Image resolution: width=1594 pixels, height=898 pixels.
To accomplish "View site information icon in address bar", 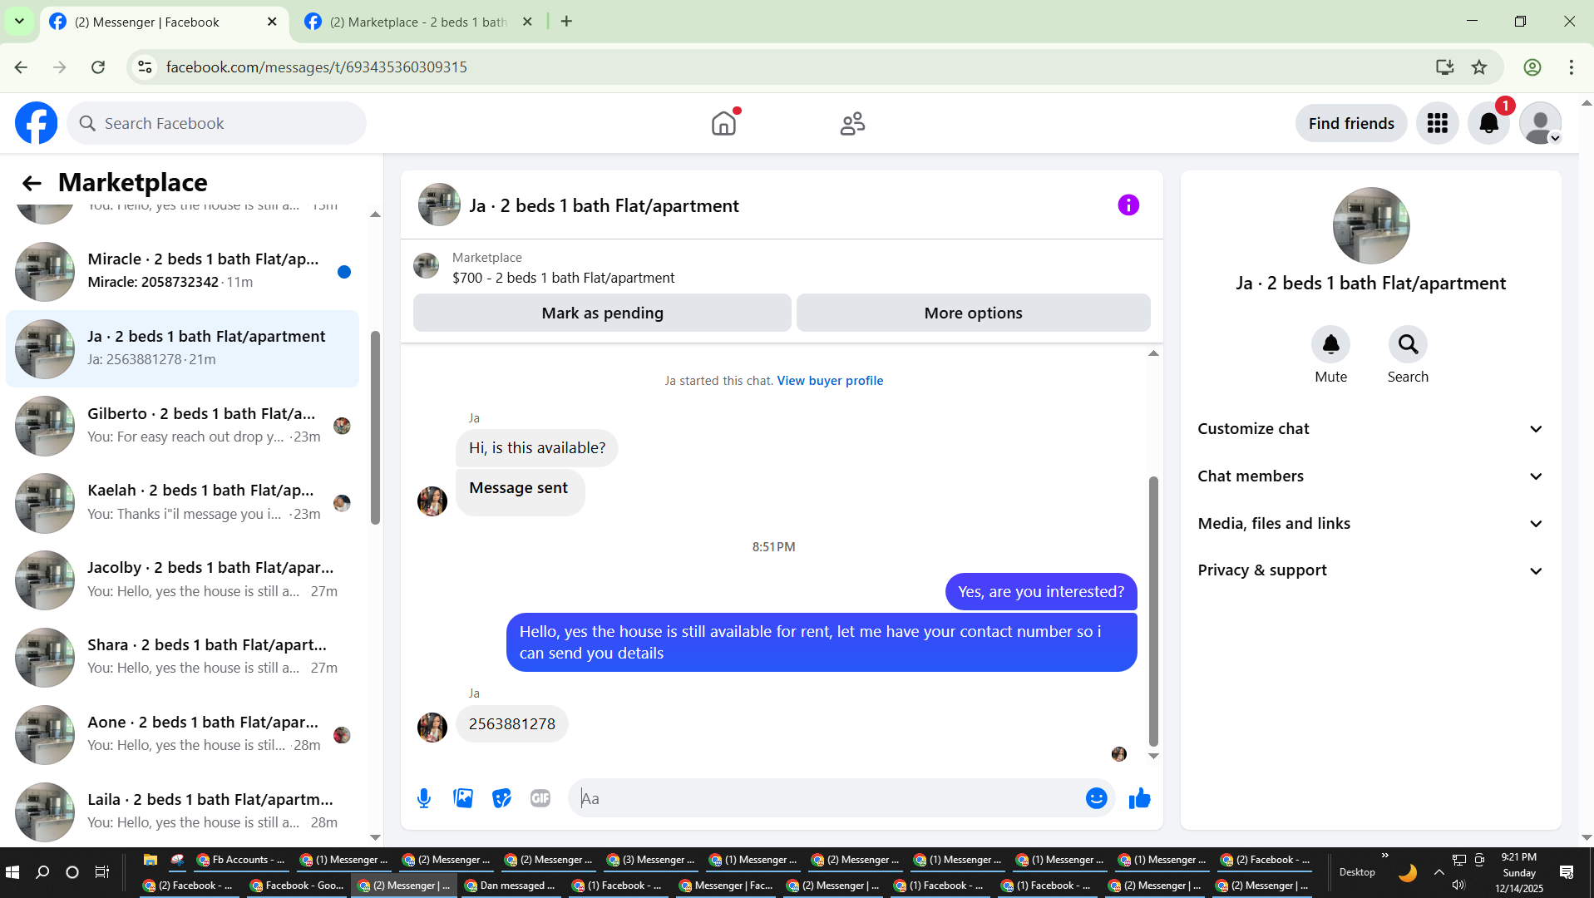I will (x=145, y=67).
